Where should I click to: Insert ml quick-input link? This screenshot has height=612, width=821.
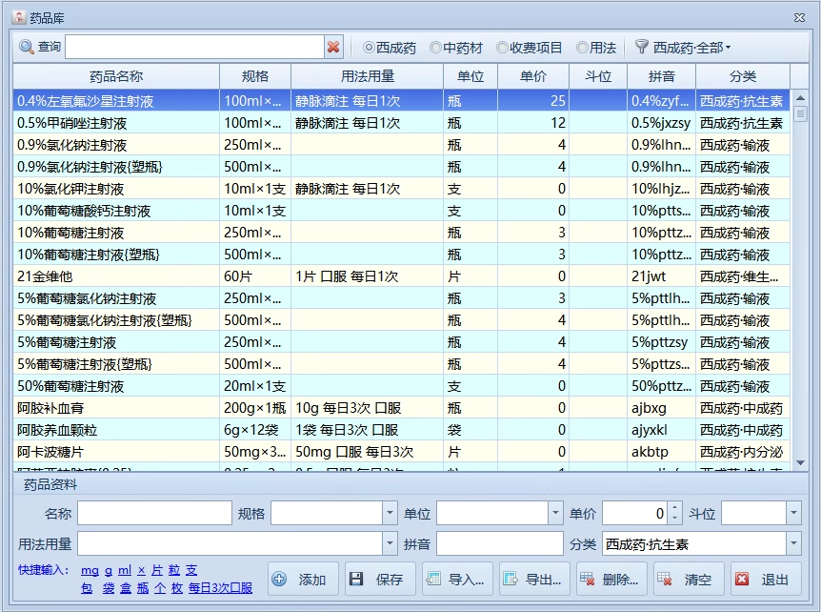click(x=125, y=570)
